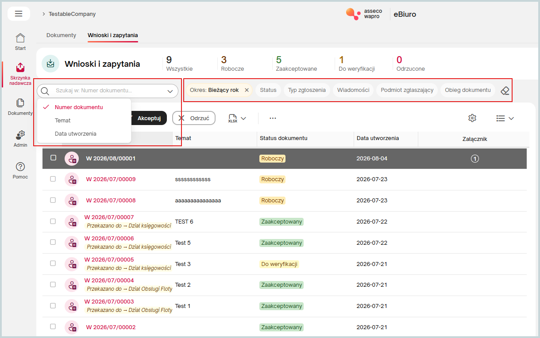Open Obieg dokumentu filter
The height and width of the screenshot is (338, 540).
pos(468,90)
